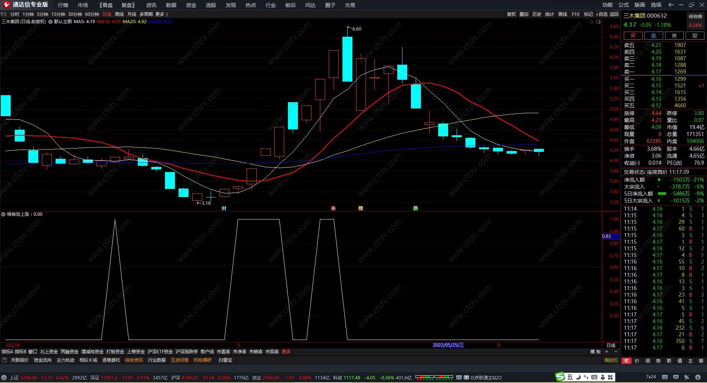Screen dimensions: 707x383
Task: Click the 叠加 toolbar button
Action: (x=524, y=14)
